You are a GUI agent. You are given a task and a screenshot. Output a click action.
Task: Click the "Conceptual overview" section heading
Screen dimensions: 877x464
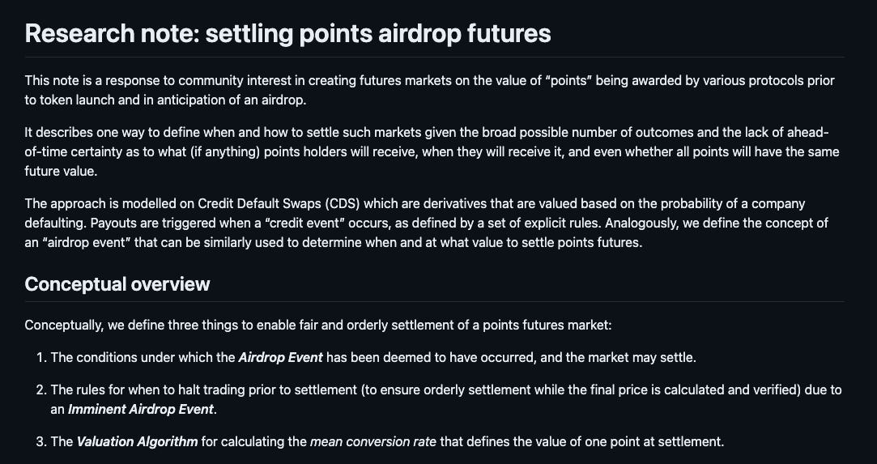tap(117, 284)
